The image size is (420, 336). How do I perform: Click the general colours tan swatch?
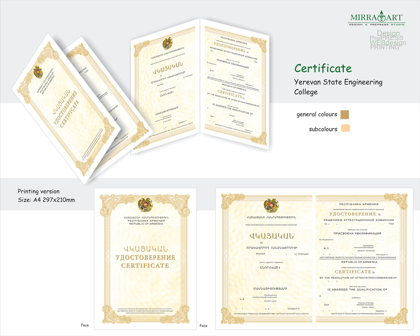[345, 115]
